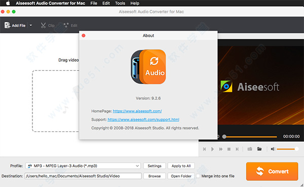
Task: Expand the Add File dropdown arrow
Action: (31, 25)
